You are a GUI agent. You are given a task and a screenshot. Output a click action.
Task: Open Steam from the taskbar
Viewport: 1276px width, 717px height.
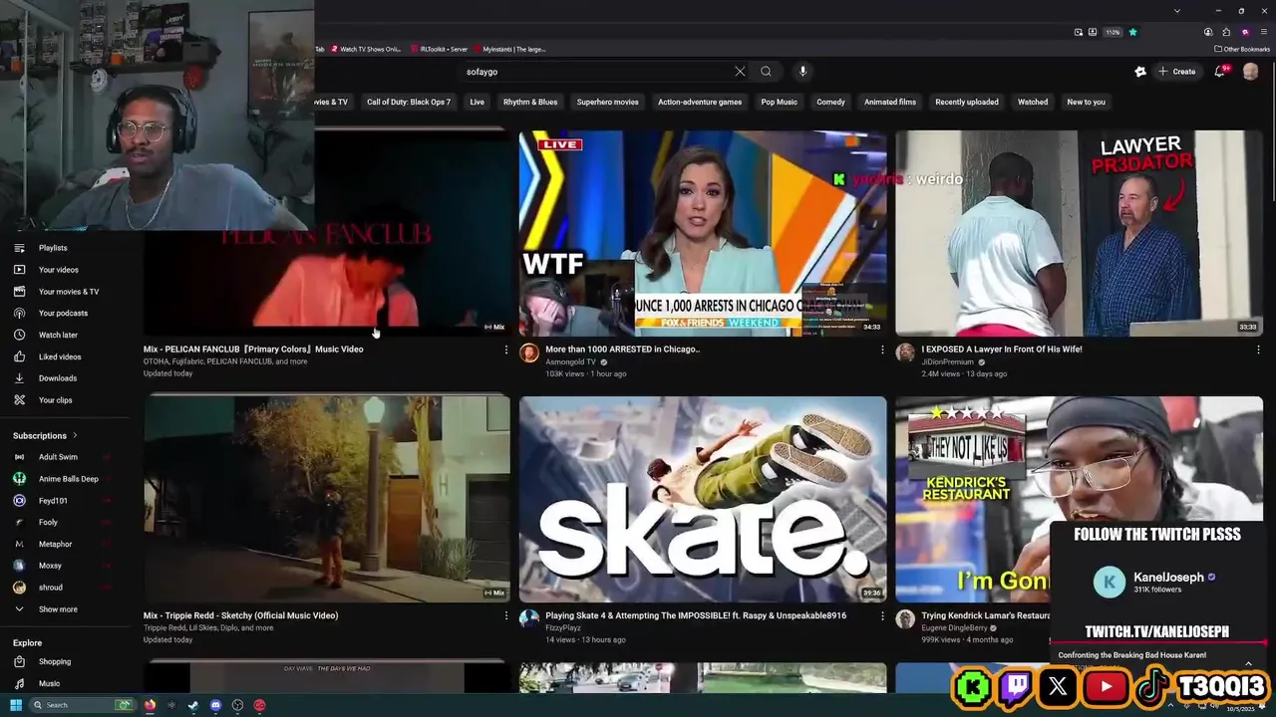pos(193,705)
